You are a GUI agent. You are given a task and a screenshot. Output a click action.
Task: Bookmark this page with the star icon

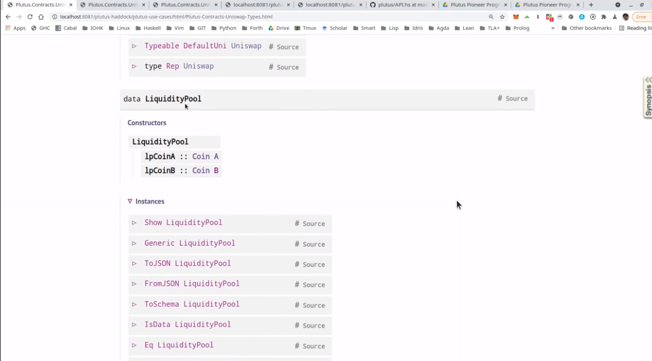[x=502, y=17]
